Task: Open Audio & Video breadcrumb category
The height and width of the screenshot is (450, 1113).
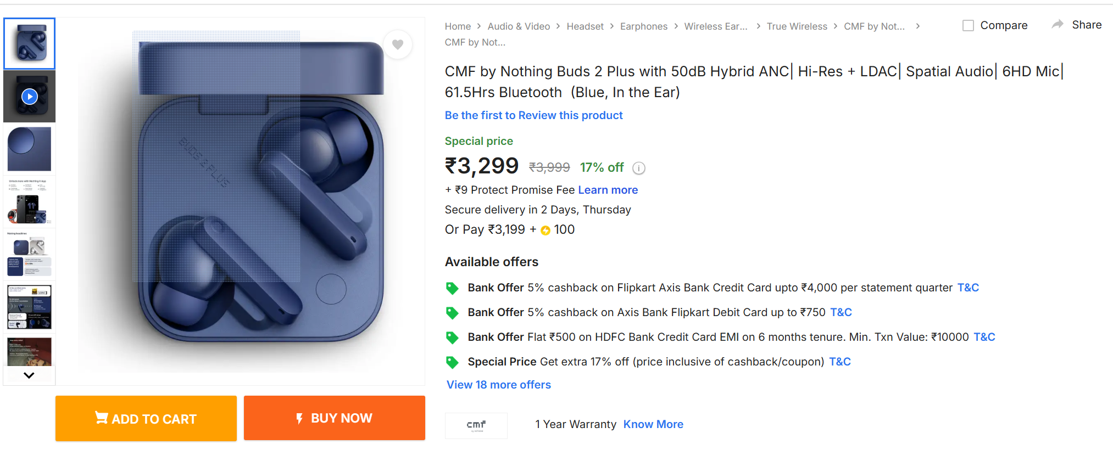Action: [x=519, y=26]
